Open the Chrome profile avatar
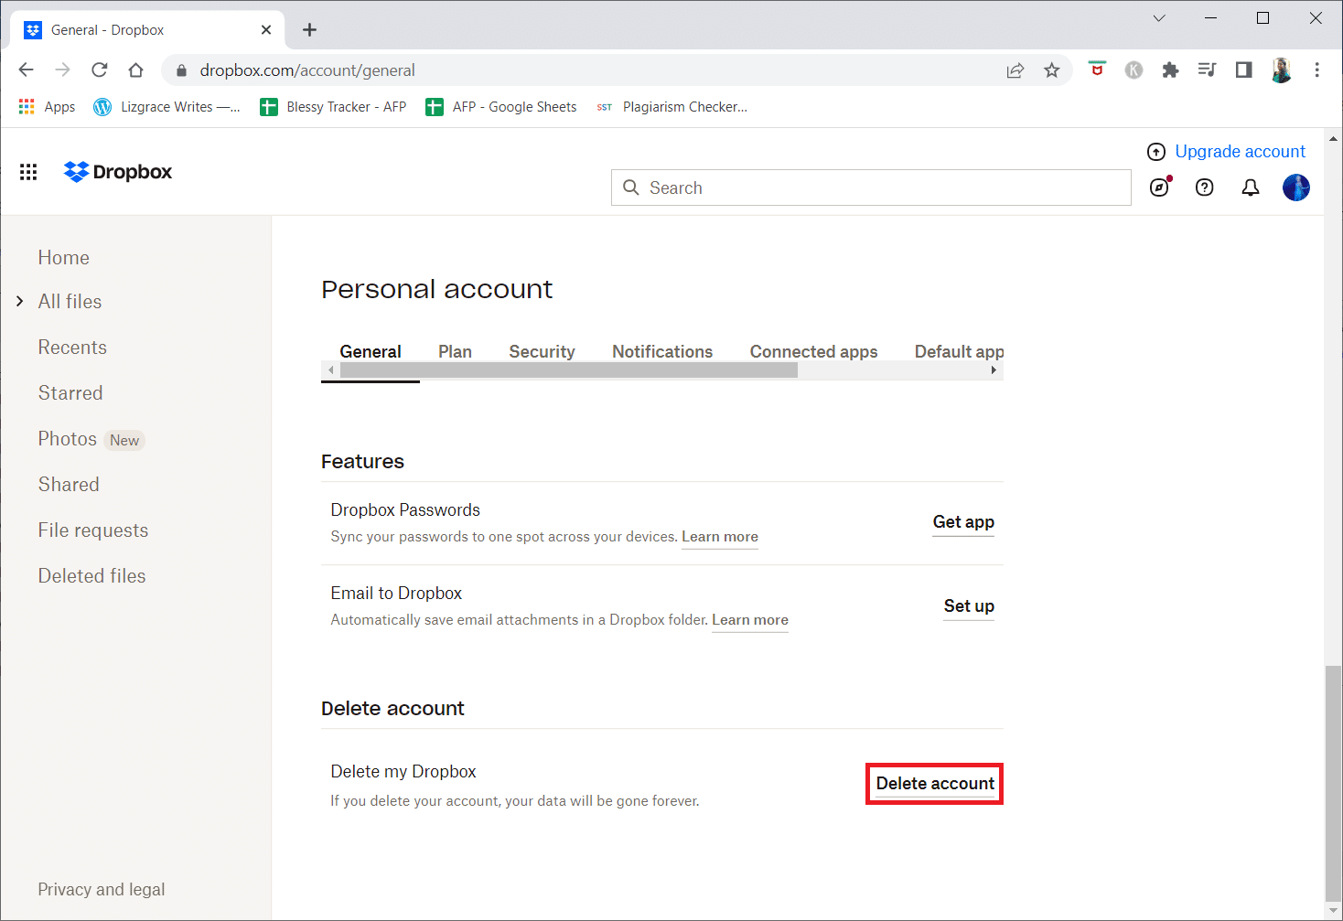 click(1281, 70)
